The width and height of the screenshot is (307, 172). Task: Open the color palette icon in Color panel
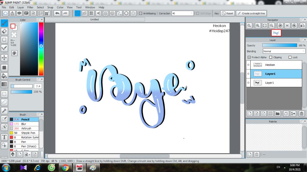14,53
